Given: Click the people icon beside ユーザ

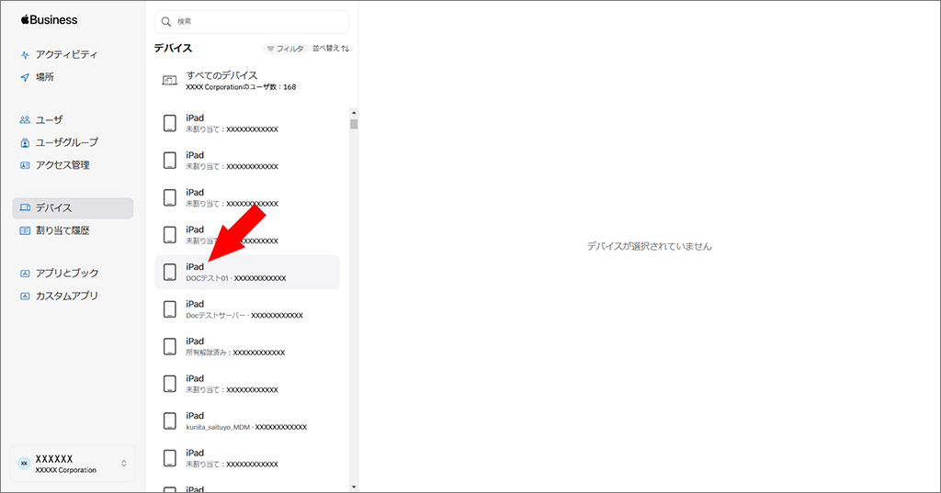Looking at the screenshot, I should click(25, 120).
